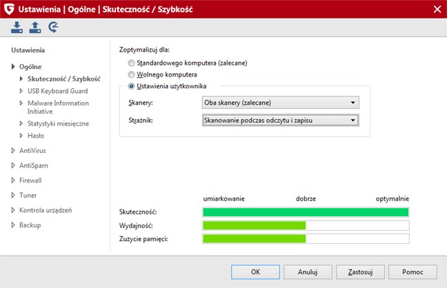Select the Ogólne category label
447x288 pixels.
[x=30, y=67]
